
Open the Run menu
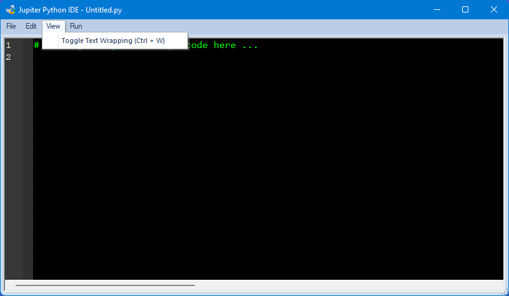tap(76, 26)
